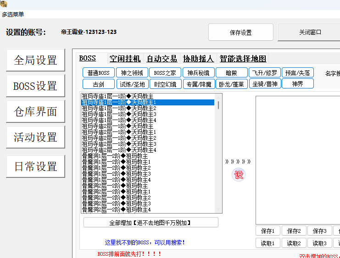Screen dimensions: 340x258
Task: Open BOSS设置 sidebar section
Action: 36,86
